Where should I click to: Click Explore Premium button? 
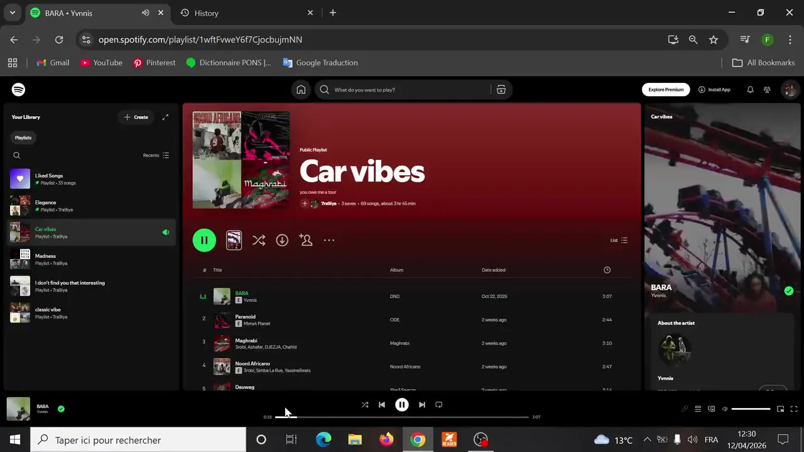666,90
